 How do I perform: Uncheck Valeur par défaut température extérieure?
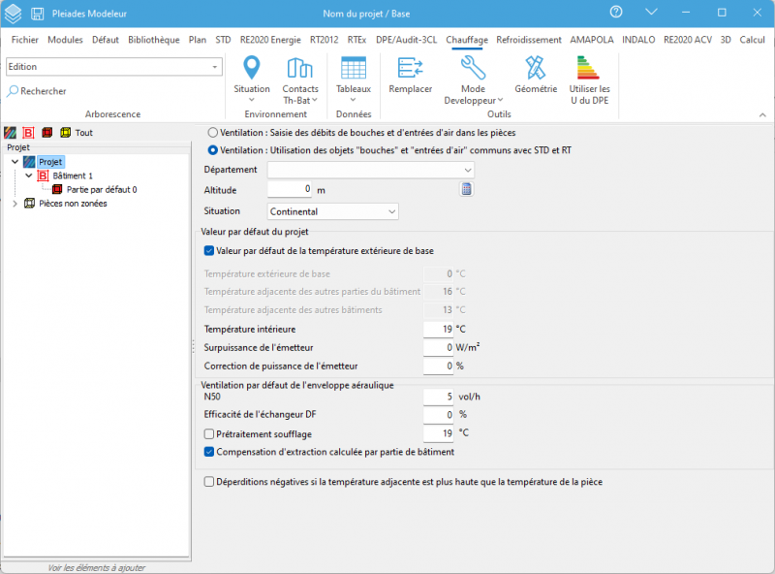coord(209,251)
